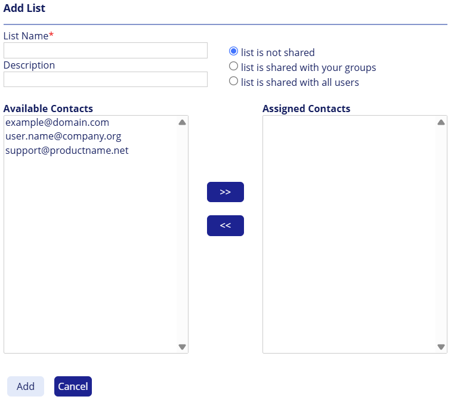Enable 'list is shared with all users'
This screenshot has width=451, height=415.
click(234, 82)
